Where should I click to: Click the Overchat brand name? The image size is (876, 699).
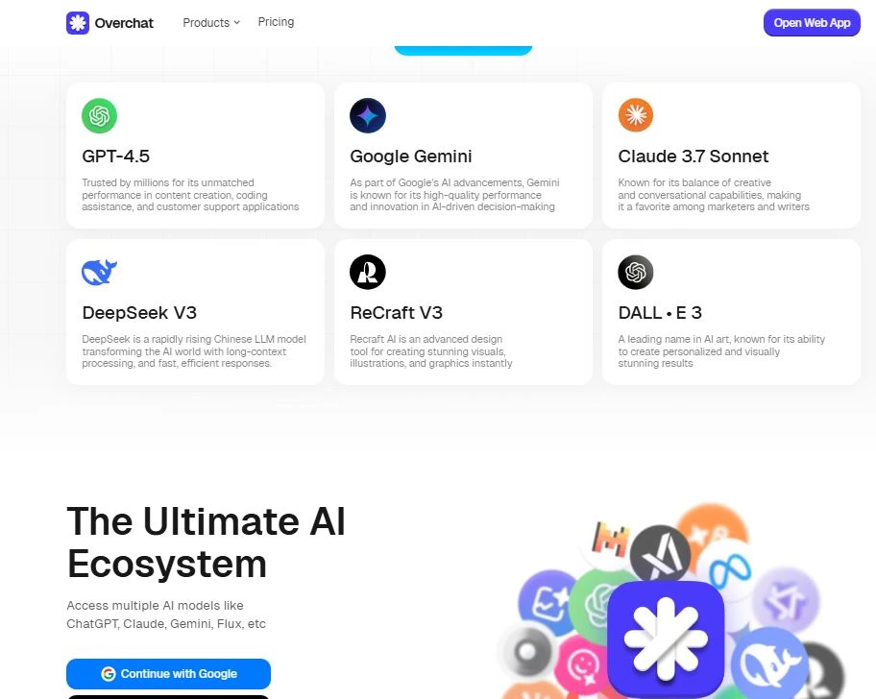tap(124, 23)
